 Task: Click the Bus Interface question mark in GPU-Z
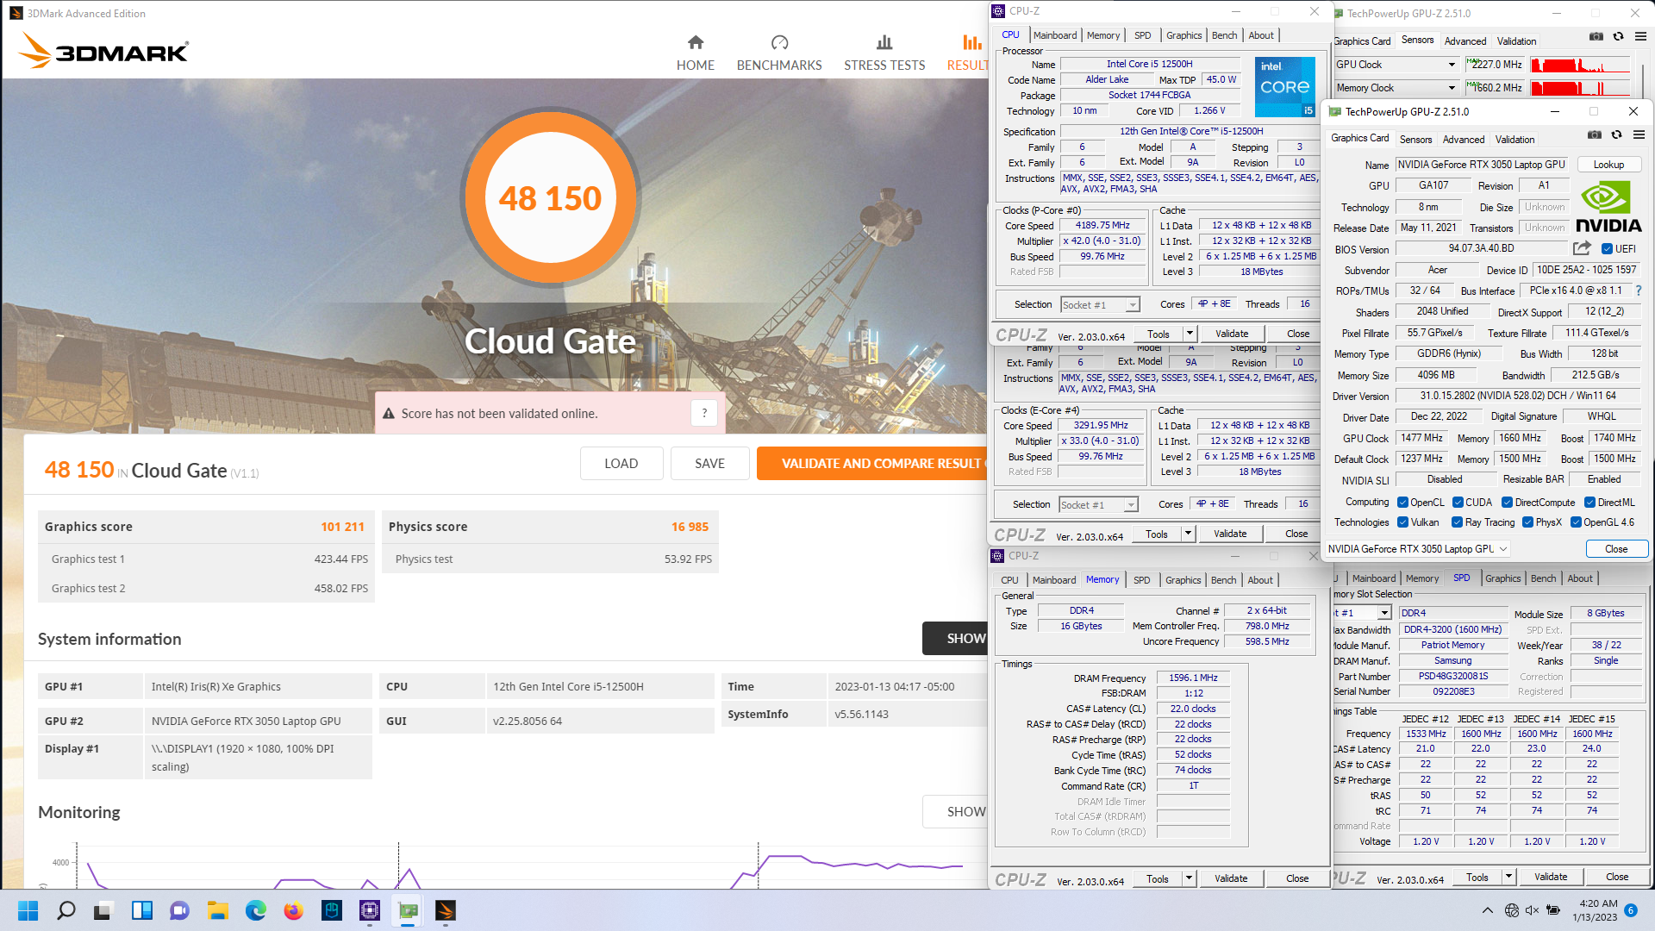point(1639,291)
